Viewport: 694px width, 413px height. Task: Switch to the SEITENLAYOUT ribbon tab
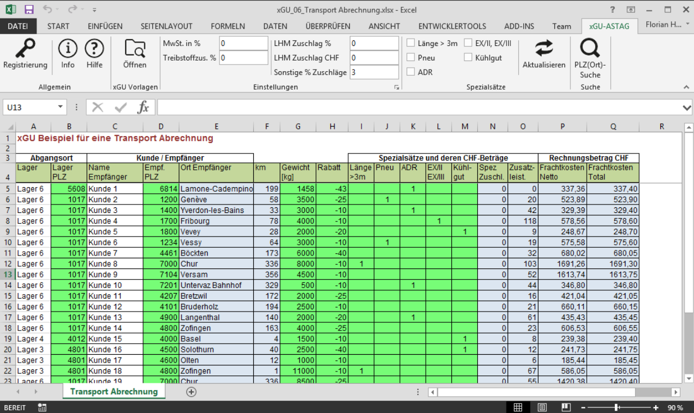point(166,26)
